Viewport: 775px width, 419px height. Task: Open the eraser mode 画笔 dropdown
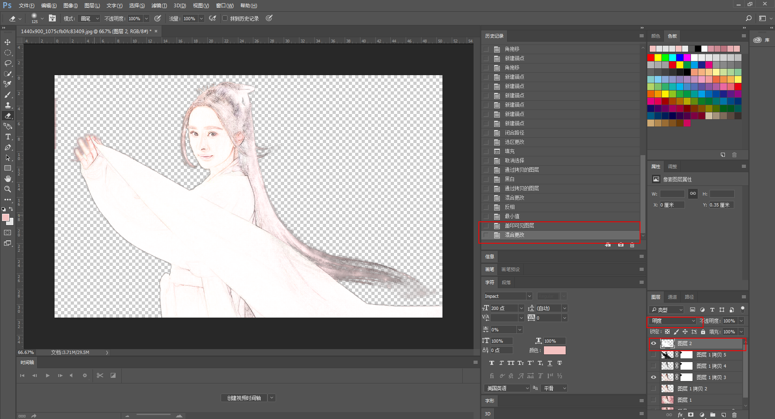90,19
